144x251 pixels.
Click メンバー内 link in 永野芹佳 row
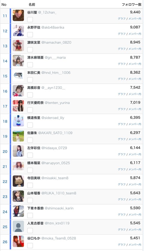click(135, 33)
